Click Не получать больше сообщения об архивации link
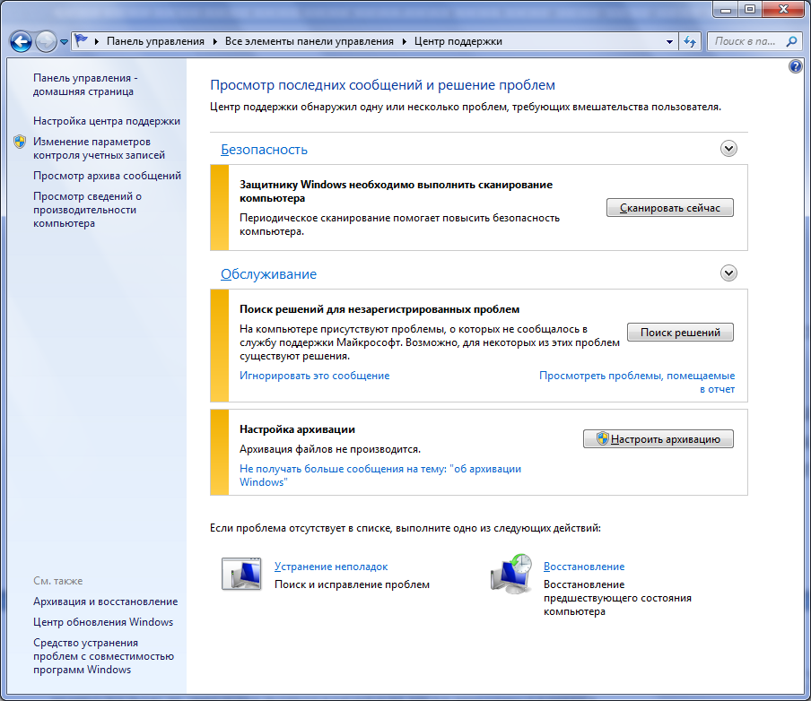Image resolution: width=811 pixels, height=701 pixels. click(x=380, y=475)
